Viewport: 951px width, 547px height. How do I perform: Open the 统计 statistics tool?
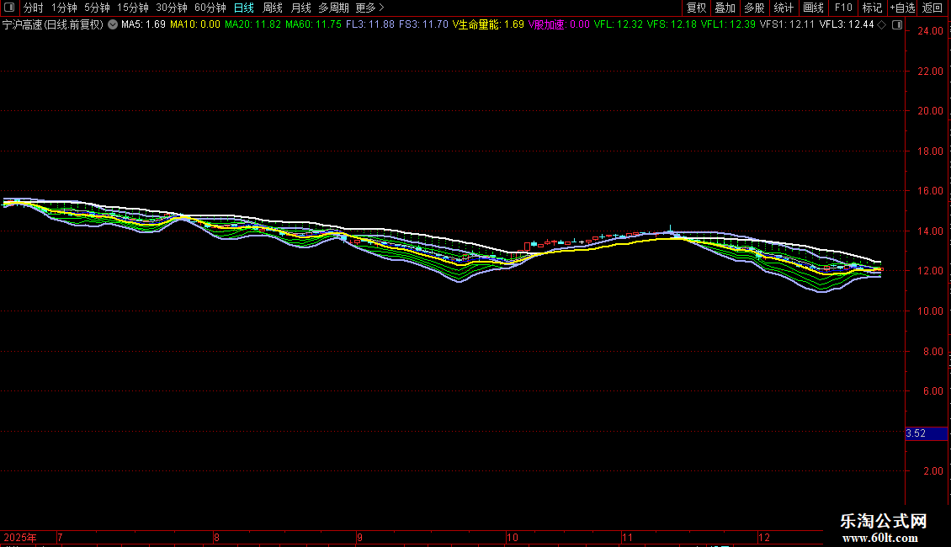point(784,8)
